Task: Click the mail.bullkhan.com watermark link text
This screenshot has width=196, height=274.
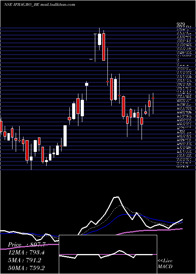Action: pos(58,5)
